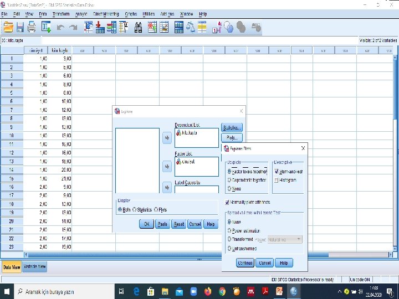Click Cancel in Explore Plots dialog
399x299 pixels.
[x=265, y=262]
